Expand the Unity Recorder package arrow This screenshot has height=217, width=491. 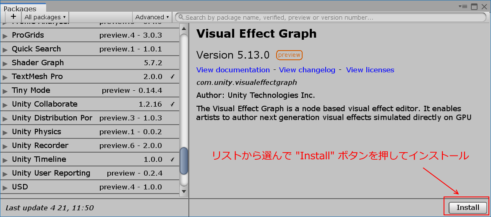coord(5,146)
